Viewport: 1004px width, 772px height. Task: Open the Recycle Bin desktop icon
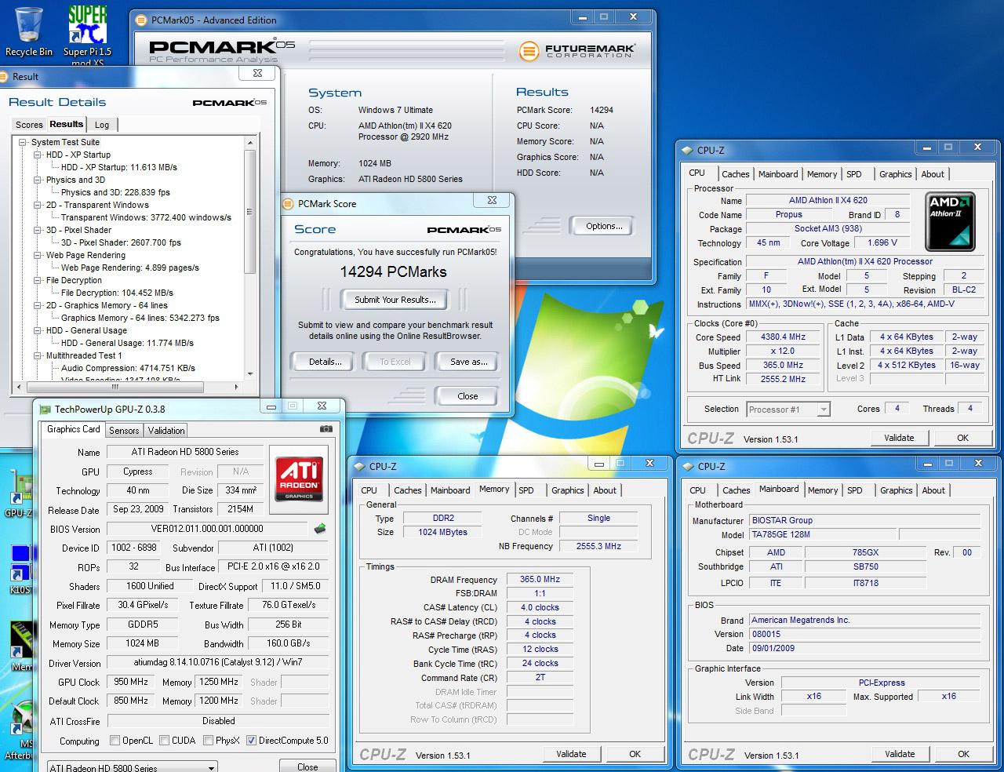(29, 30)
